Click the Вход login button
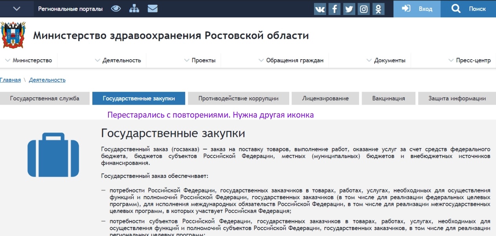The width and height of the screenshot is (496, 236). click(x=417, y=9)
